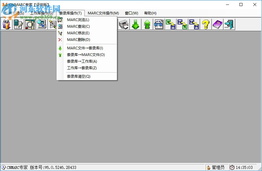Click the clock icon in the status bar
The image size is (262, 171).
232,167
